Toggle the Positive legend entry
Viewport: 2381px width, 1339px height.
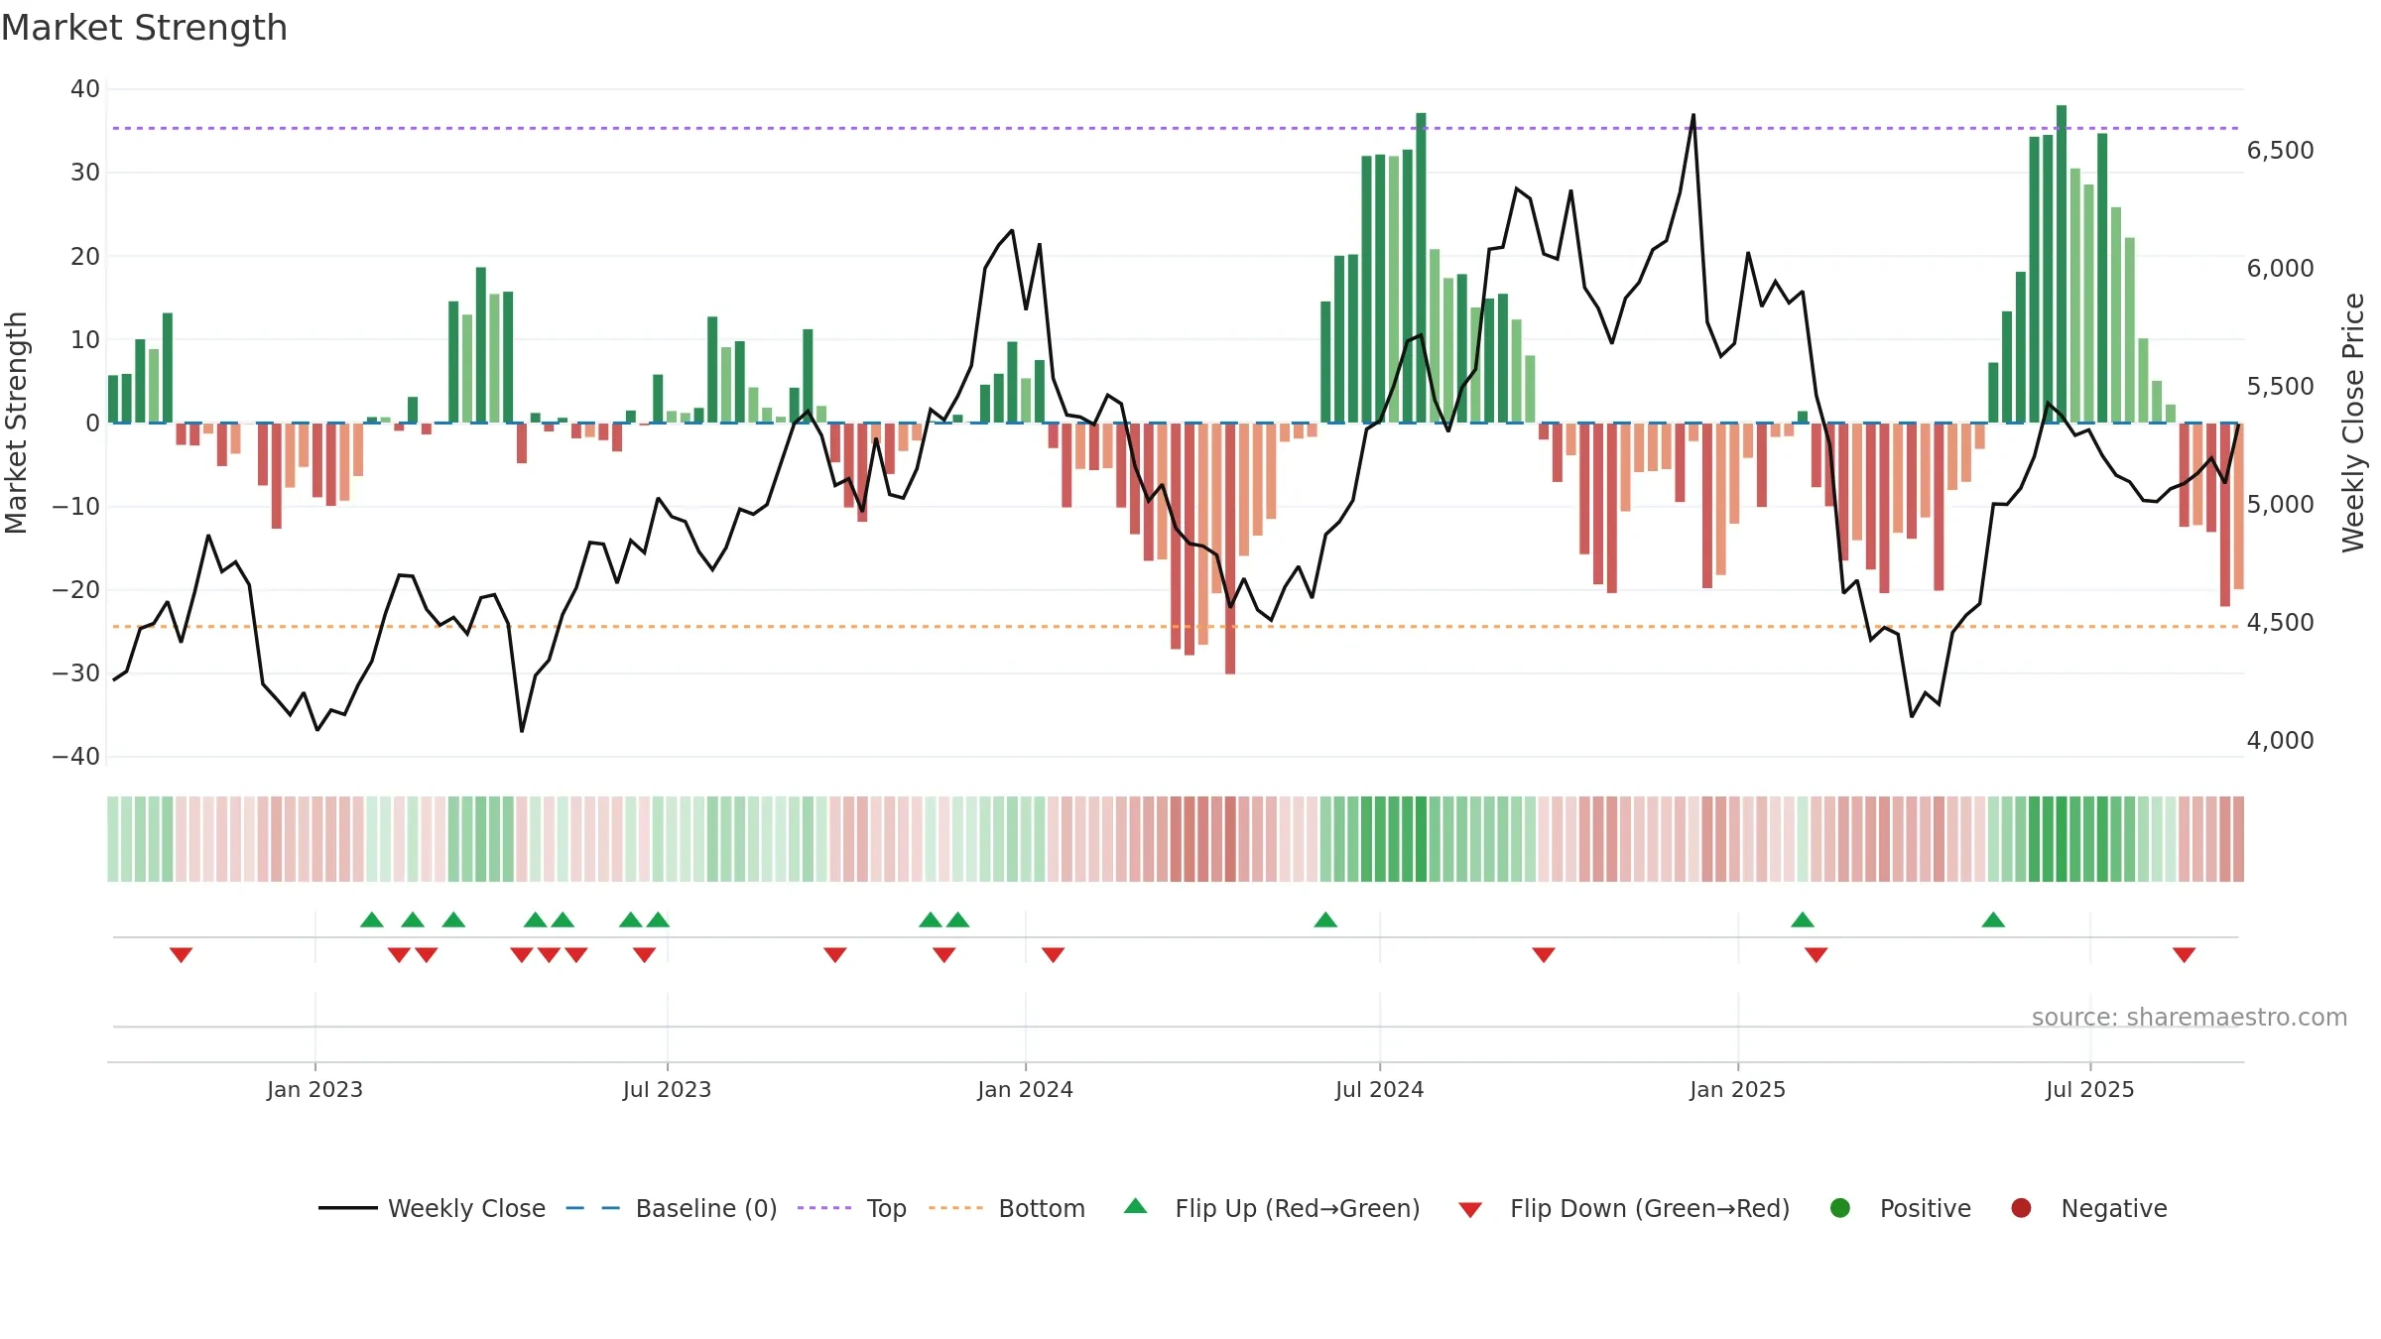[1900, 1208]
